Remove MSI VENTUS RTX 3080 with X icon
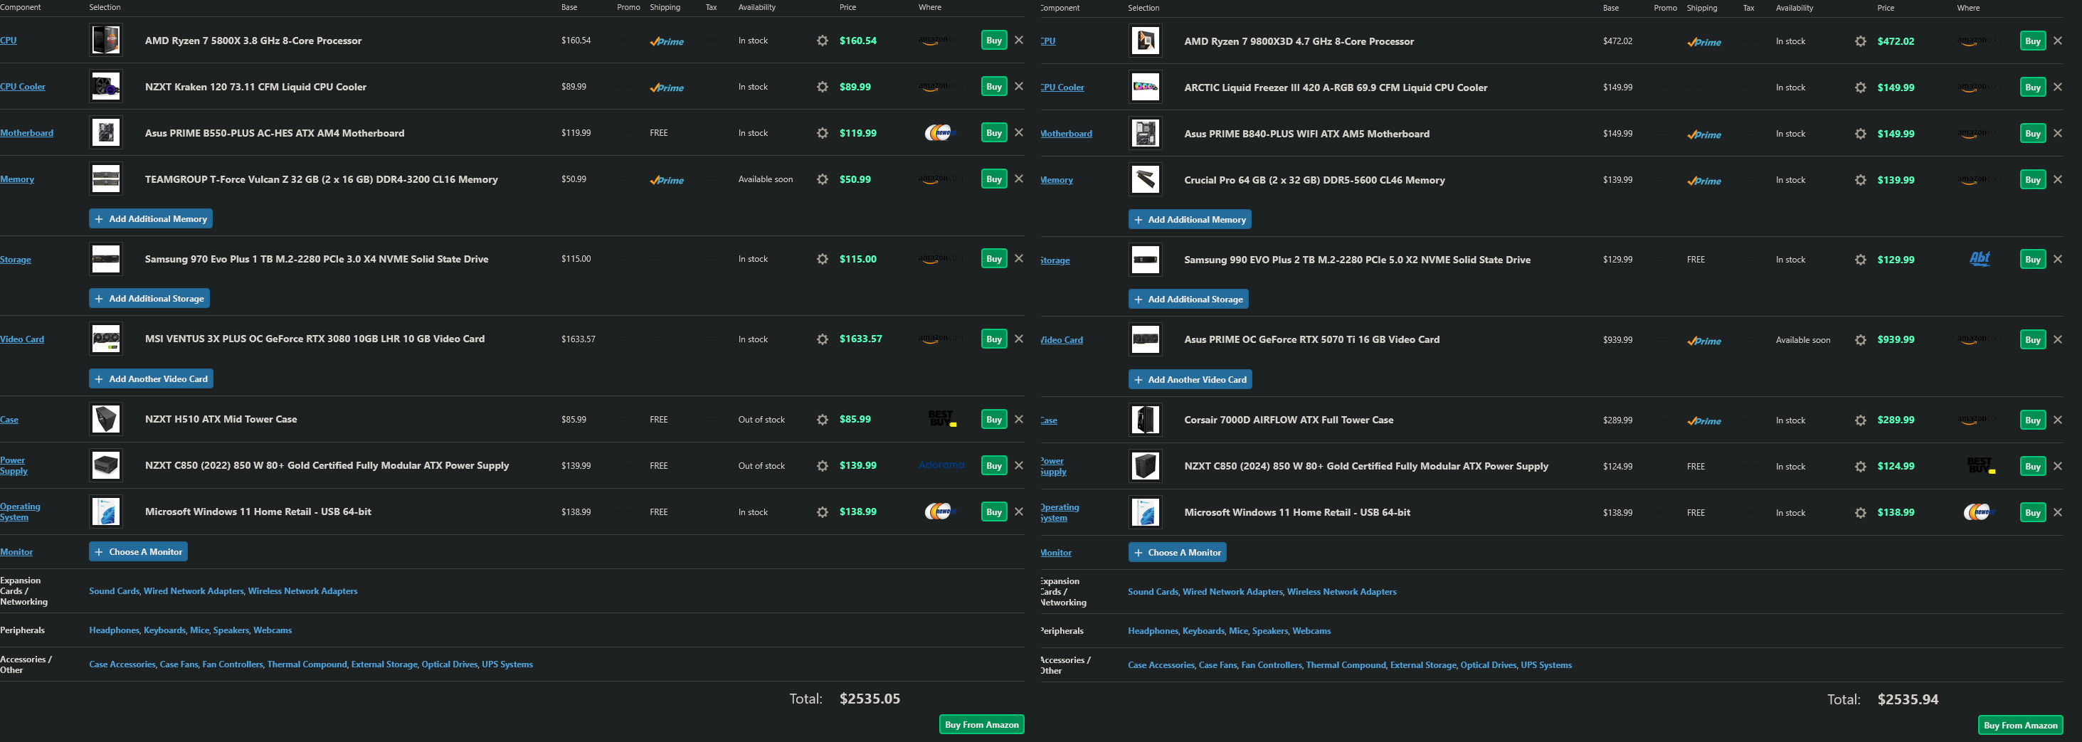The width and height of the screenshot is (2082, 742). pyautogui.click(x=1018, y=339)
